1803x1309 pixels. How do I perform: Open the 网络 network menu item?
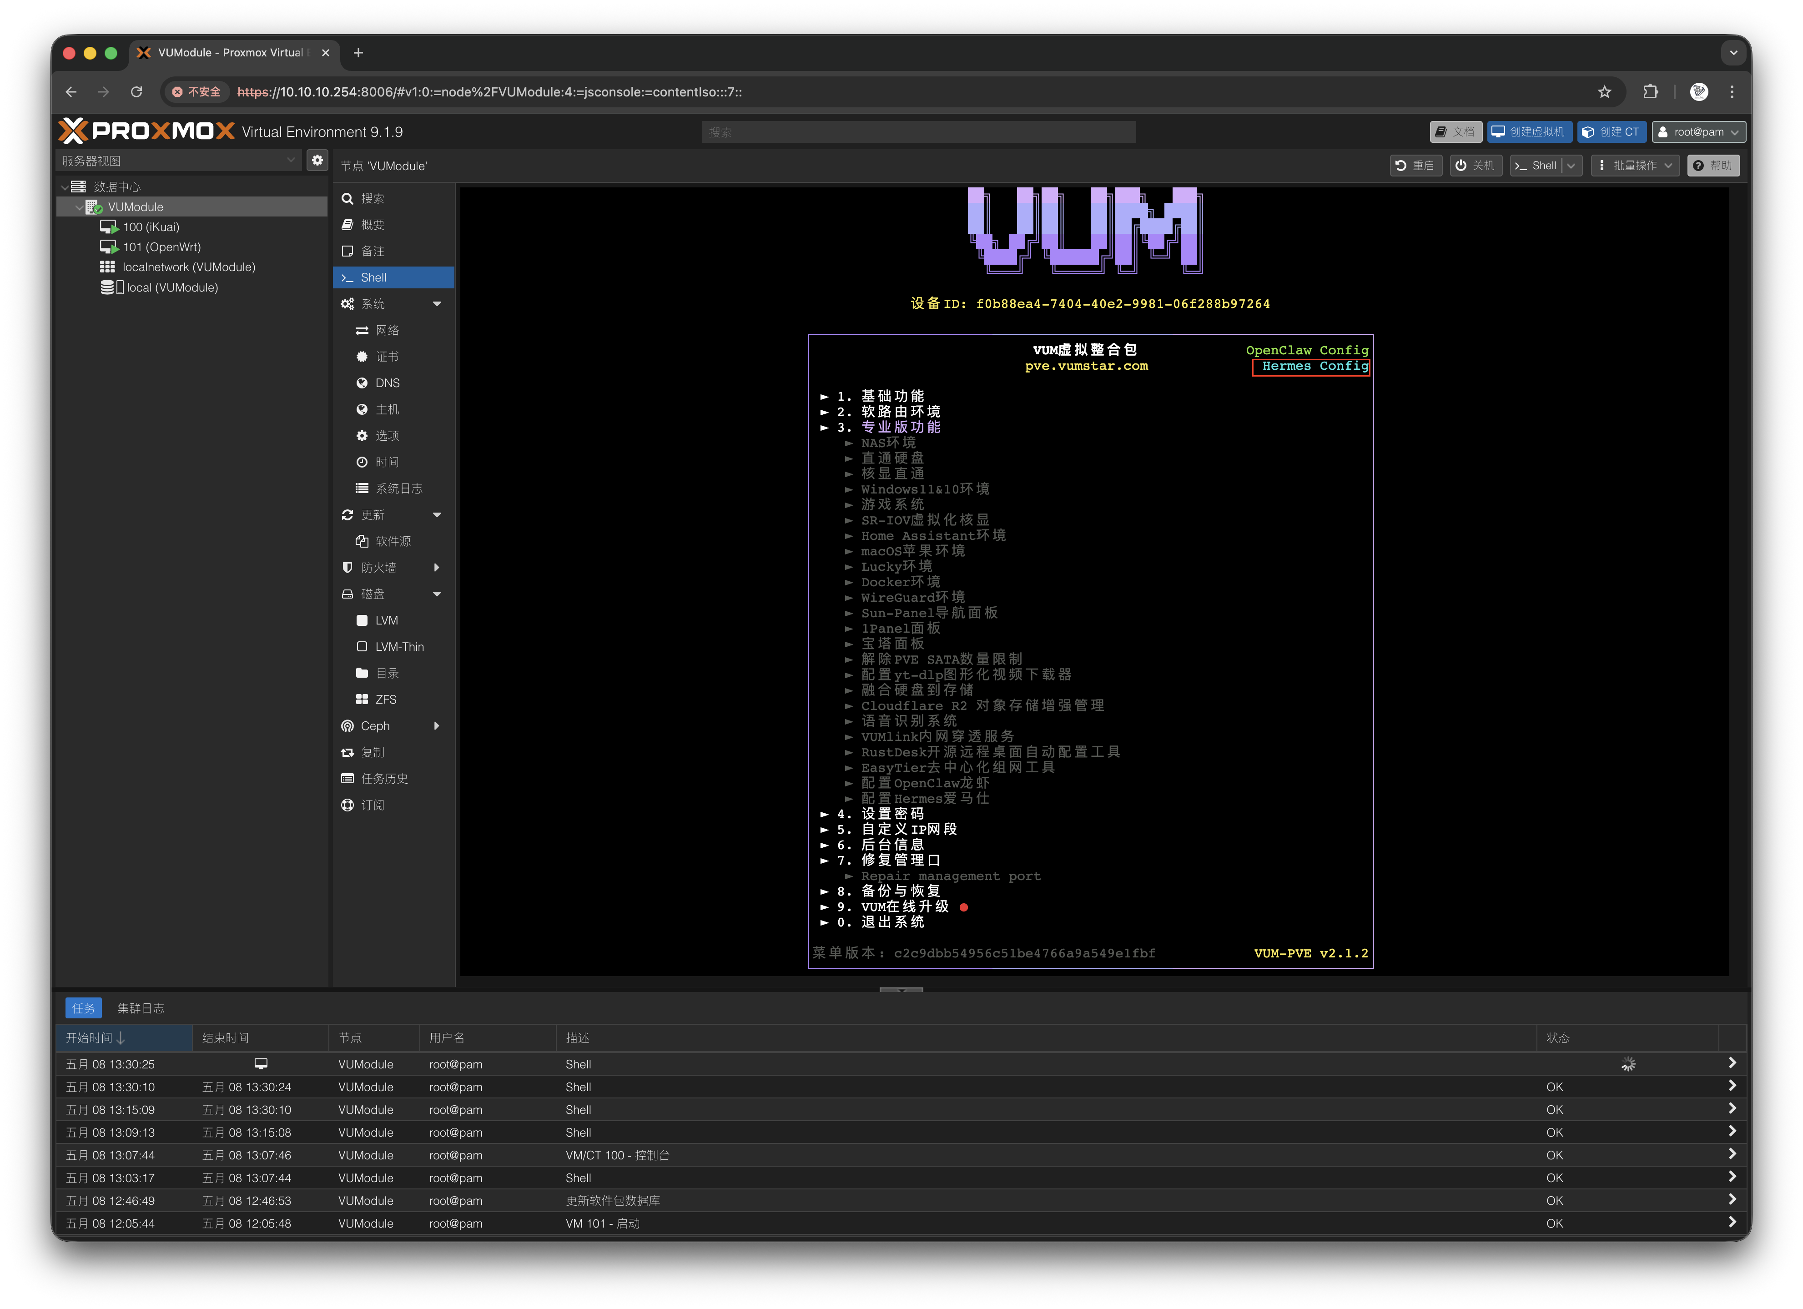(x=393, y=330)
